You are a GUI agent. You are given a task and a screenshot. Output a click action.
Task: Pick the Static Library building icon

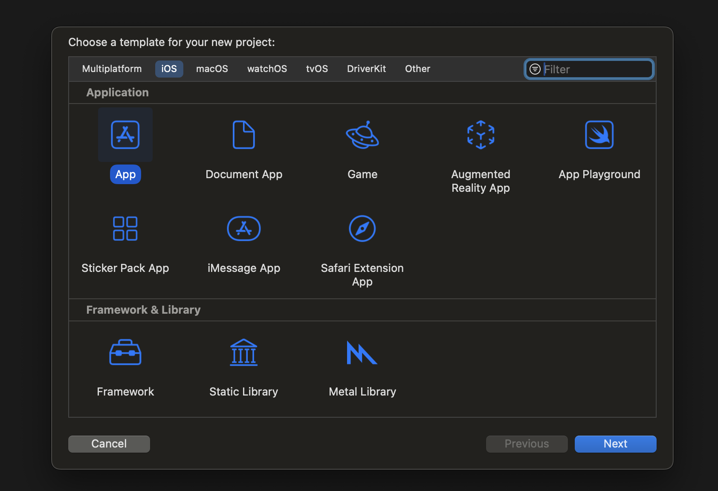244,352
